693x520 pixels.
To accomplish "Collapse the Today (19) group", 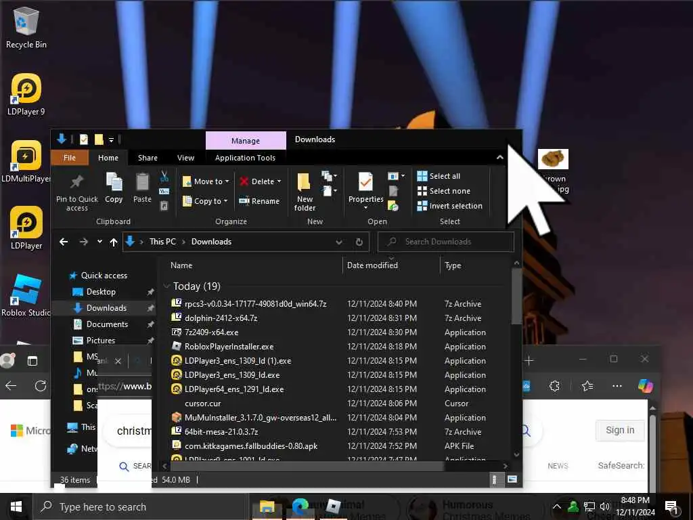I will point(167,286).
